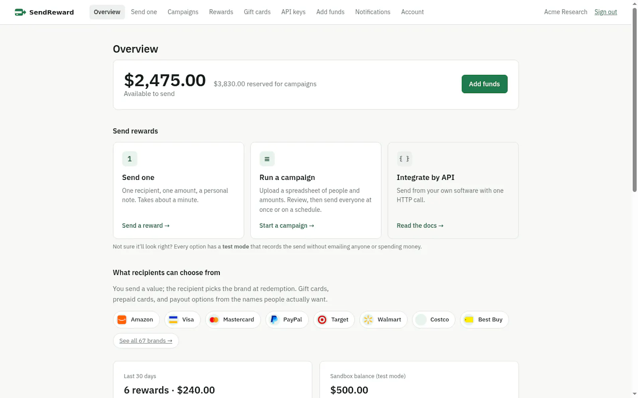Click the $500.00 sandbox balance

point(349,390)
